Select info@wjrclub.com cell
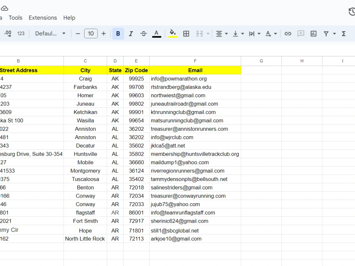 195,137
